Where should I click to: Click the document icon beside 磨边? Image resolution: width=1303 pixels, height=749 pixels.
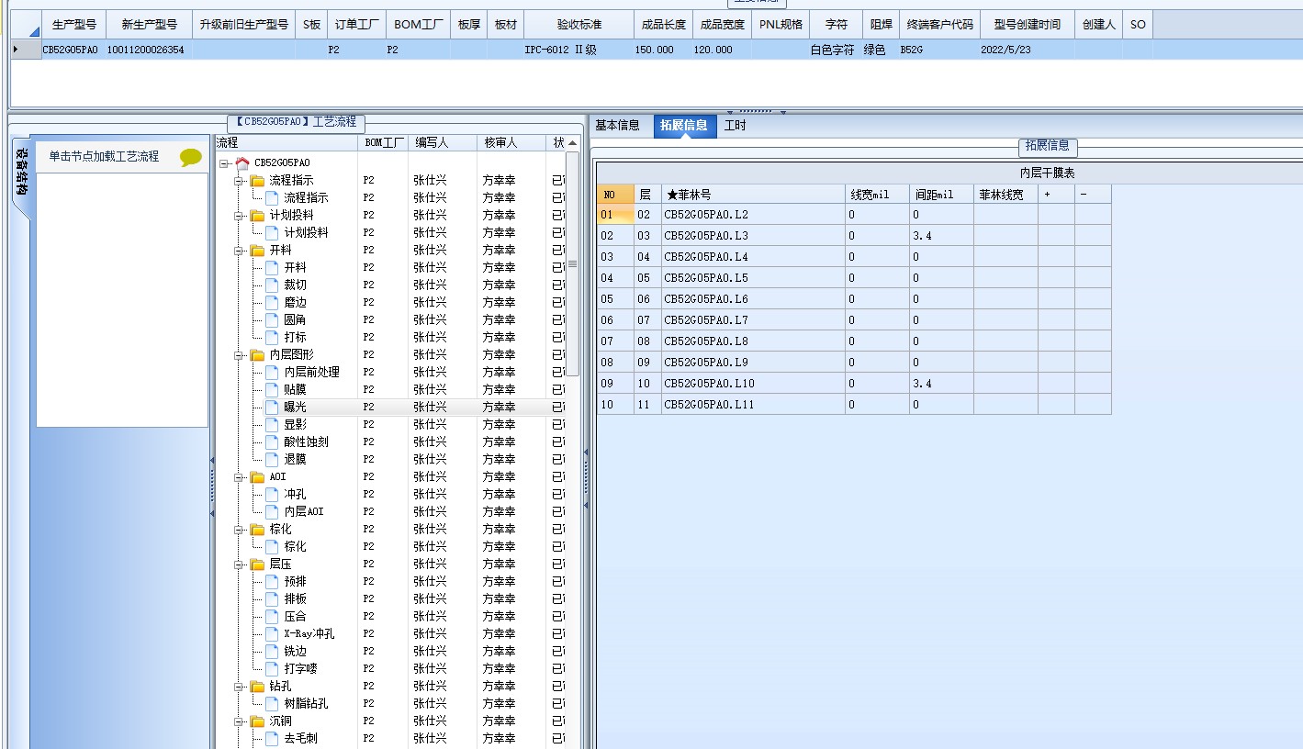pyautogui.click(x=272, y=302)
